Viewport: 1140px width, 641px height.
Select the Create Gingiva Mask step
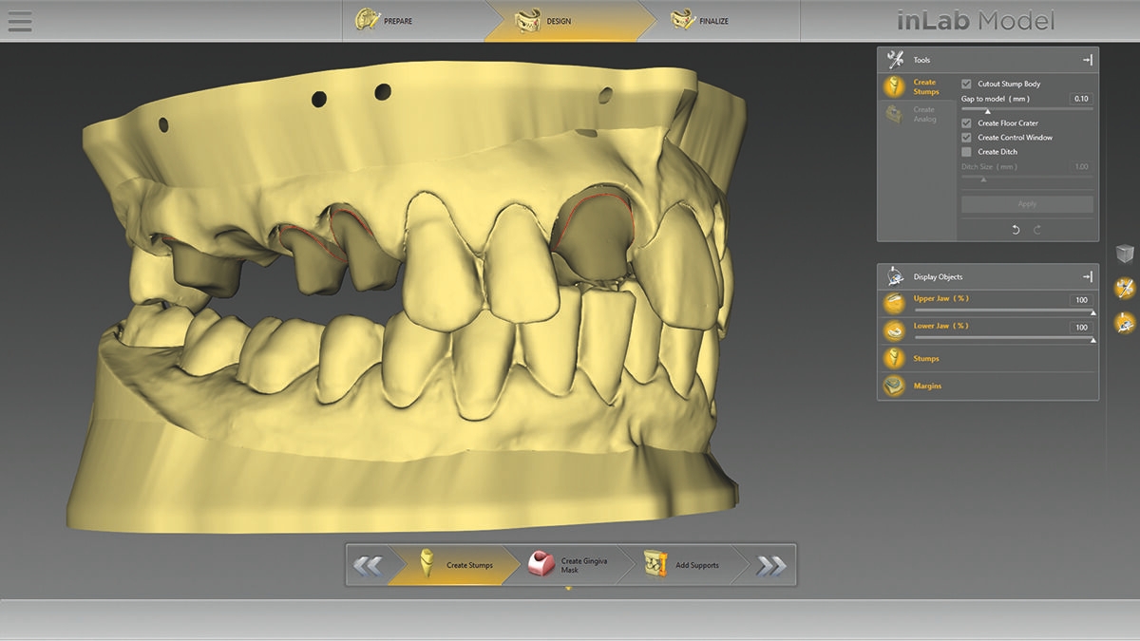click(x=567, y=565)
